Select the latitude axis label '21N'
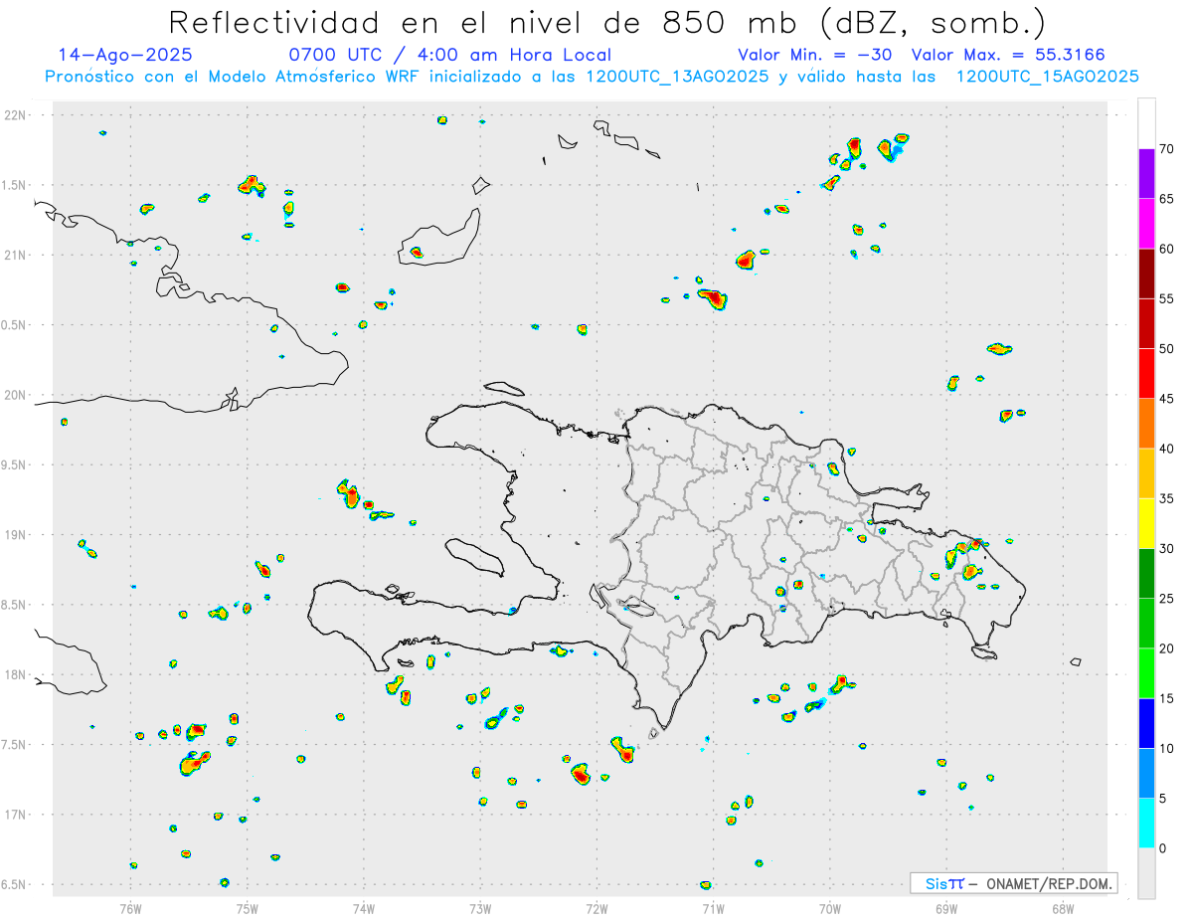 click(x=16, y=255)
